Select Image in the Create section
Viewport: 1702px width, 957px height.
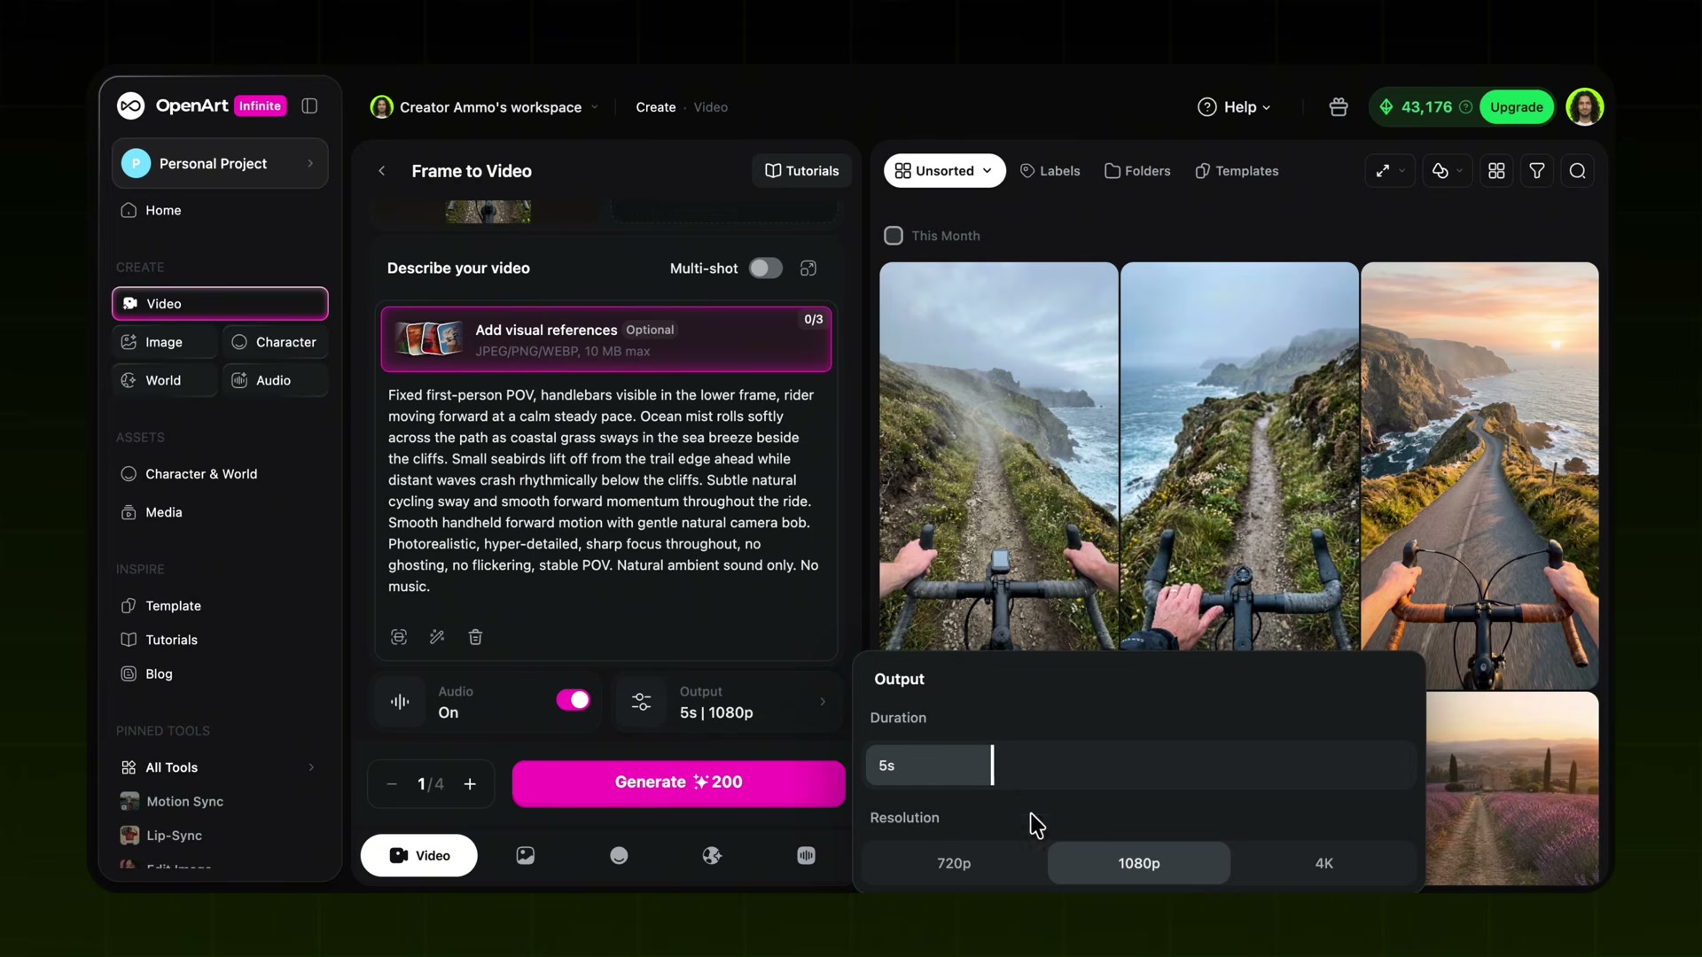click(x=165, y=342)
